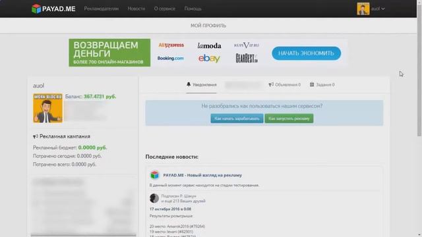This screenshot has height=237, width=422.
Task: Expand the auol account dropdown arrow
Action: 383,9
